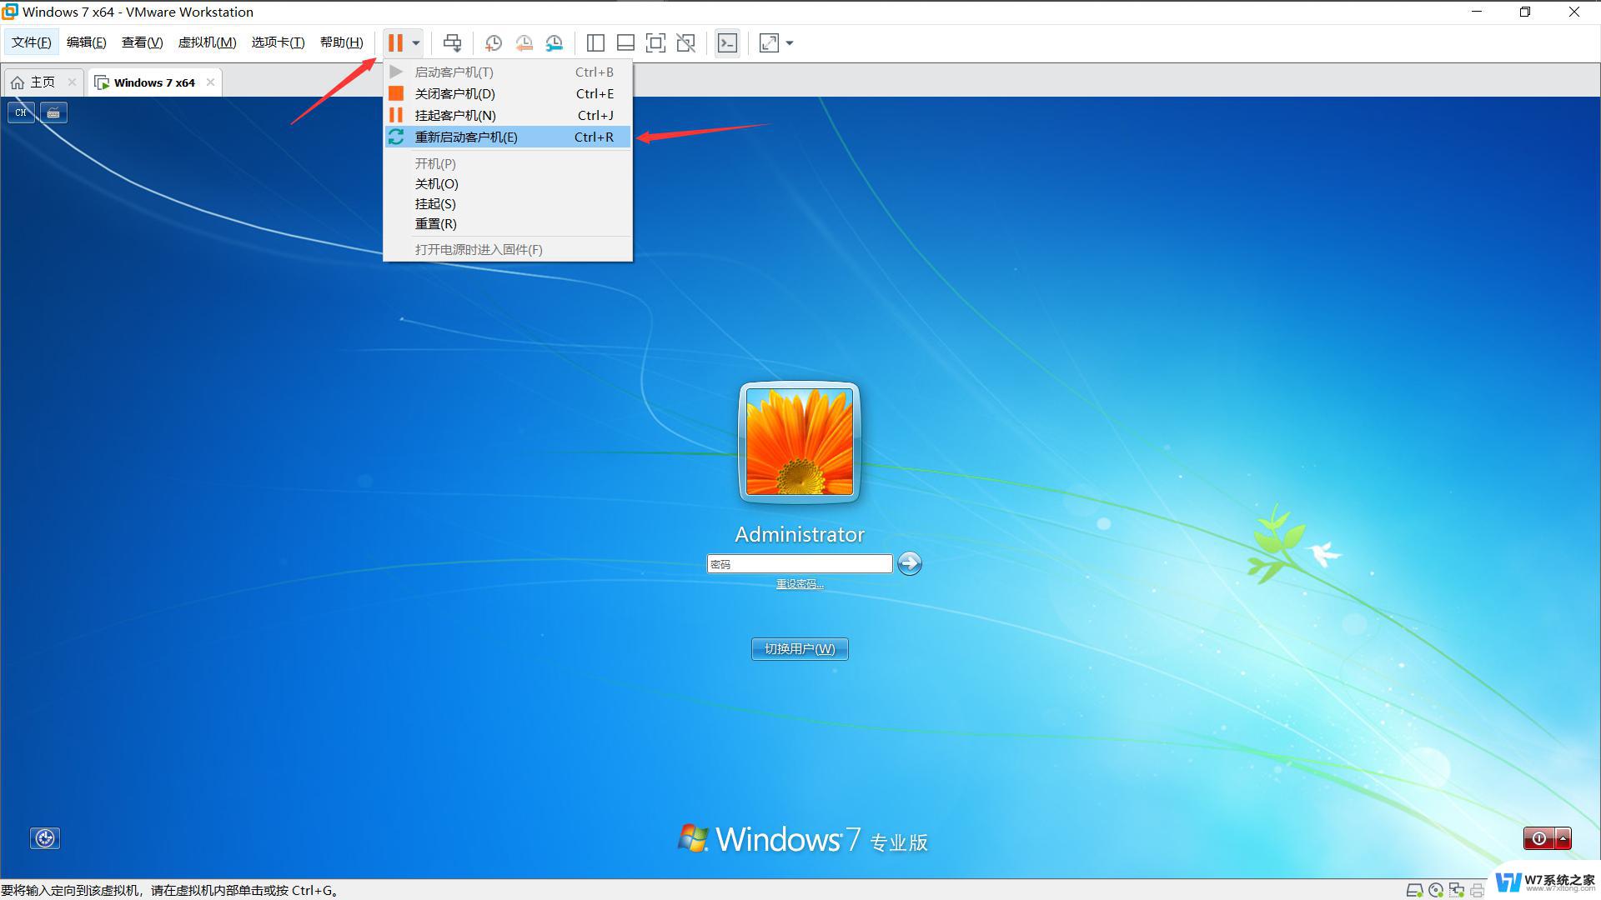Click the CD/DVD drive status icon
The image size is (1601, 900).
[1436, 890]
